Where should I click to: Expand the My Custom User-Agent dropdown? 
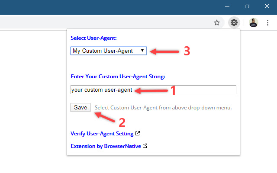(x=109, y=51)
